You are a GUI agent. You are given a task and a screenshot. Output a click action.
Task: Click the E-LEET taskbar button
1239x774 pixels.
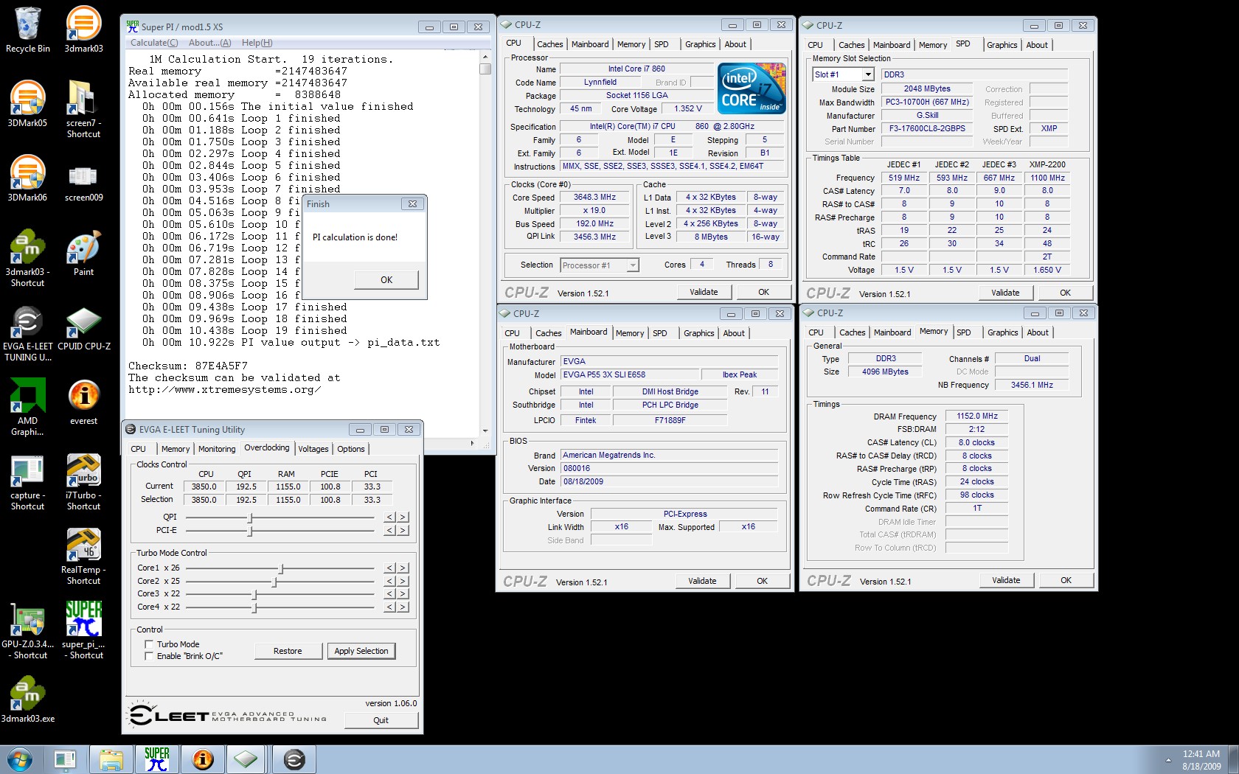point(294,759)
